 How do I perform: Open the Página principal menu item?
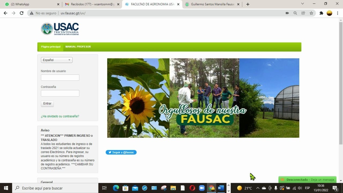pos(51,47)
